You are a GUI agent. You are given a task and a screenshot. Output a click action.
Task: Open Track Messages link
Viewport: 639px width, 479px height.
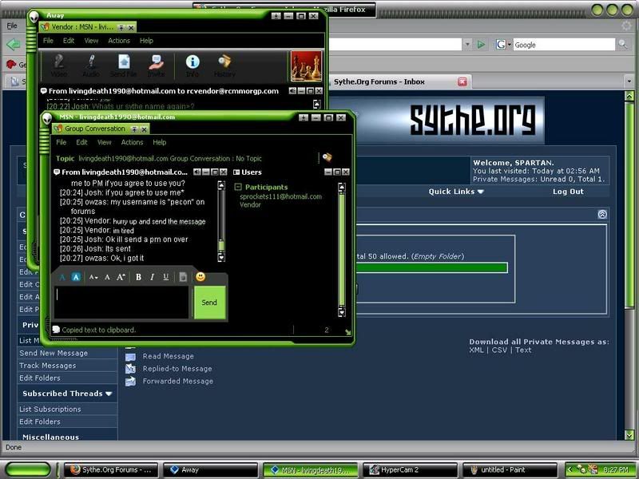coord(47,366)
